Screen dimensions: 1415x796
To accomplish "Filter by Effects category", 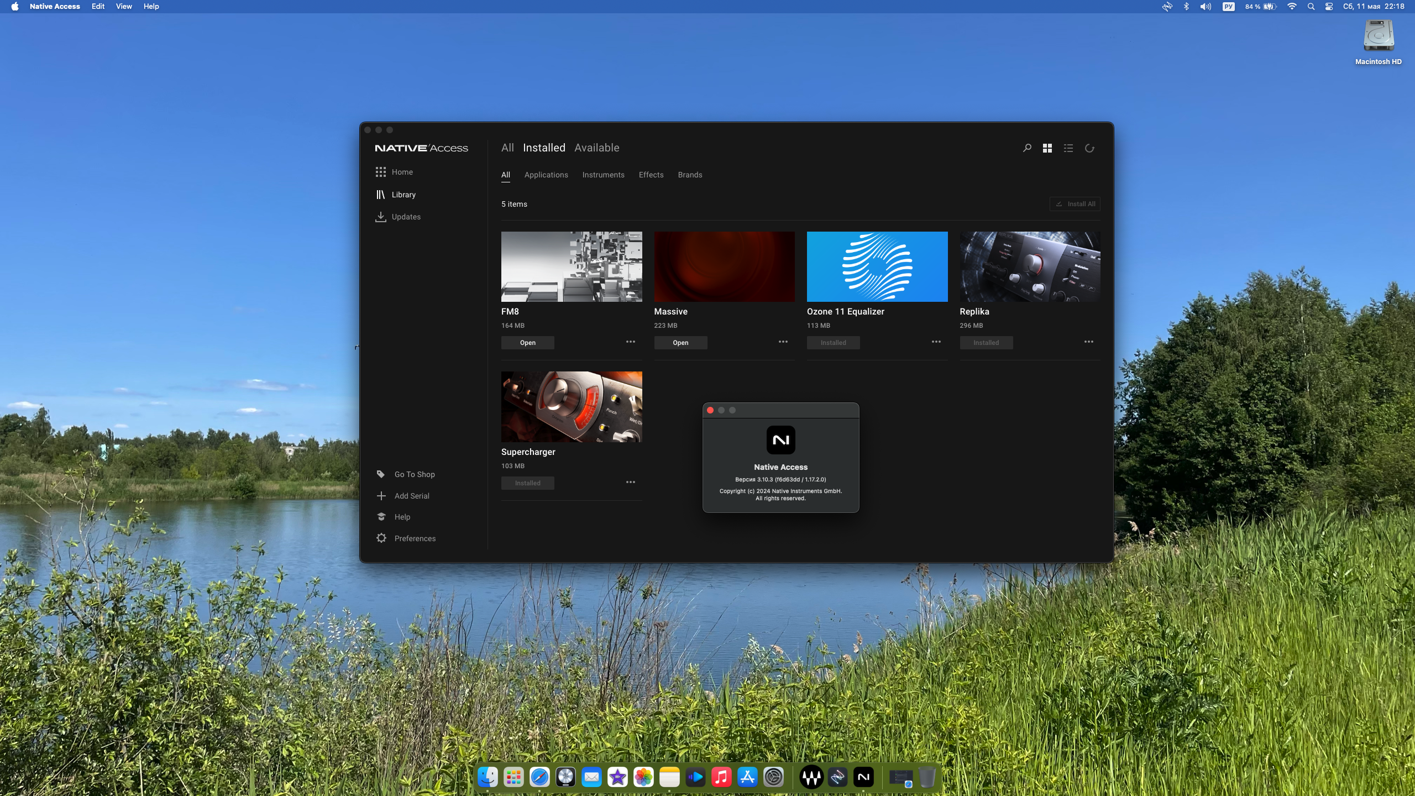I will pos(651,175).
